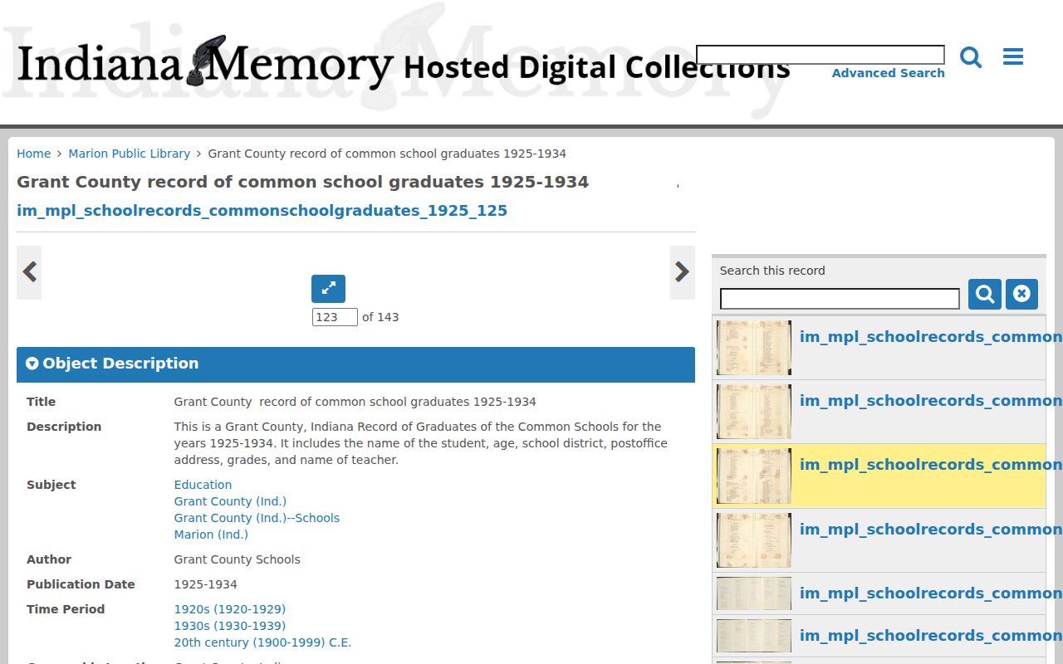Select the sixth page thumbnail in sidebar
The height and width of the screenshot is (664, 1063).
[754, 636]
